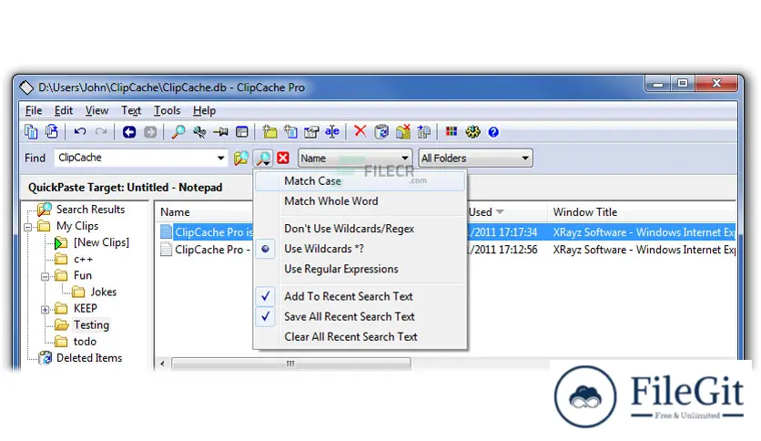Select the c++ folder
The height and width of the screenshot is (441, 761).
click(83, 259)
